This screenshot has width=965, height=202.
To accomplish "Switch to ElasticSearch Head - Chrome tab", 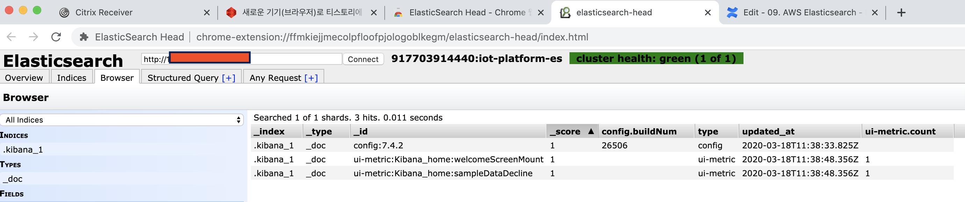I will click(467, 13).
